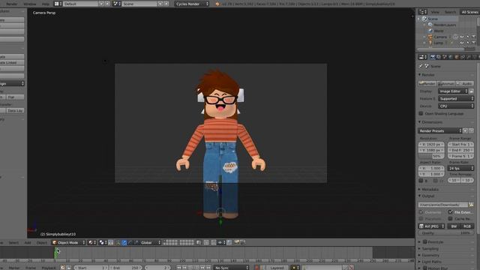
Task: Open the AVI JPEG file format dropdown
Action: (432, 226)
